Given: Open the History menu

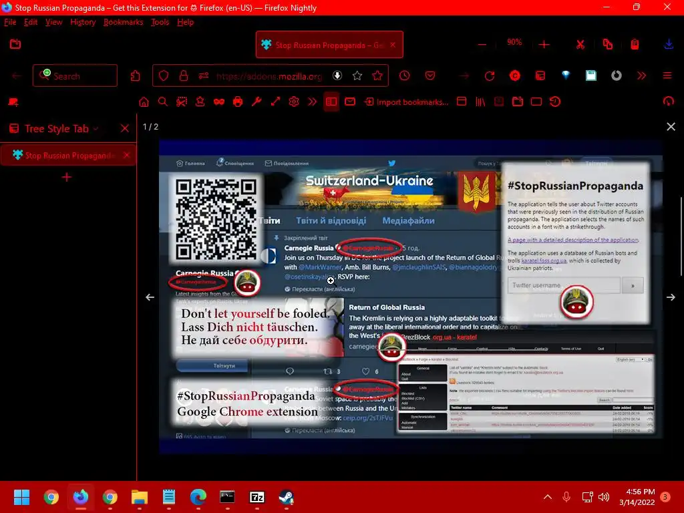Looking at the screenshot, I should click(83, 22).
